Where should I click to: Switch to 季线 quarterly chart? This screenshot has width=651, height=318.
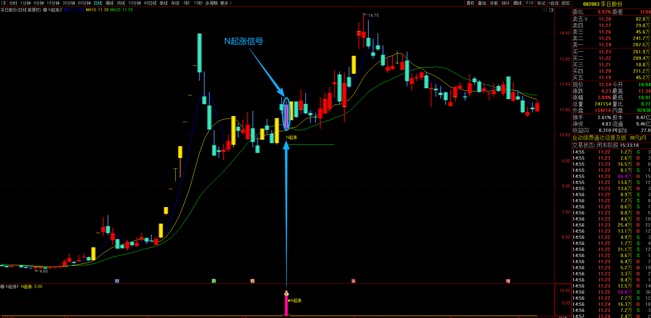pyautogui.click(x=164, y=3)
